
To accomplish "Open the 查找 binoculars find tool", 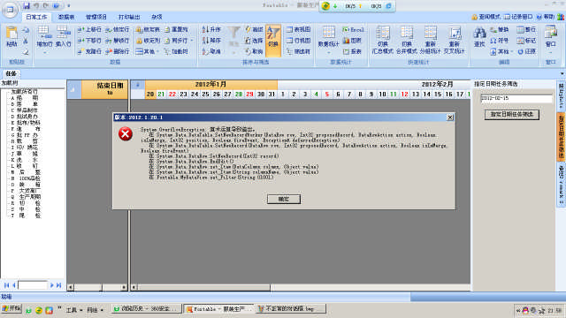I will (479, 37).
